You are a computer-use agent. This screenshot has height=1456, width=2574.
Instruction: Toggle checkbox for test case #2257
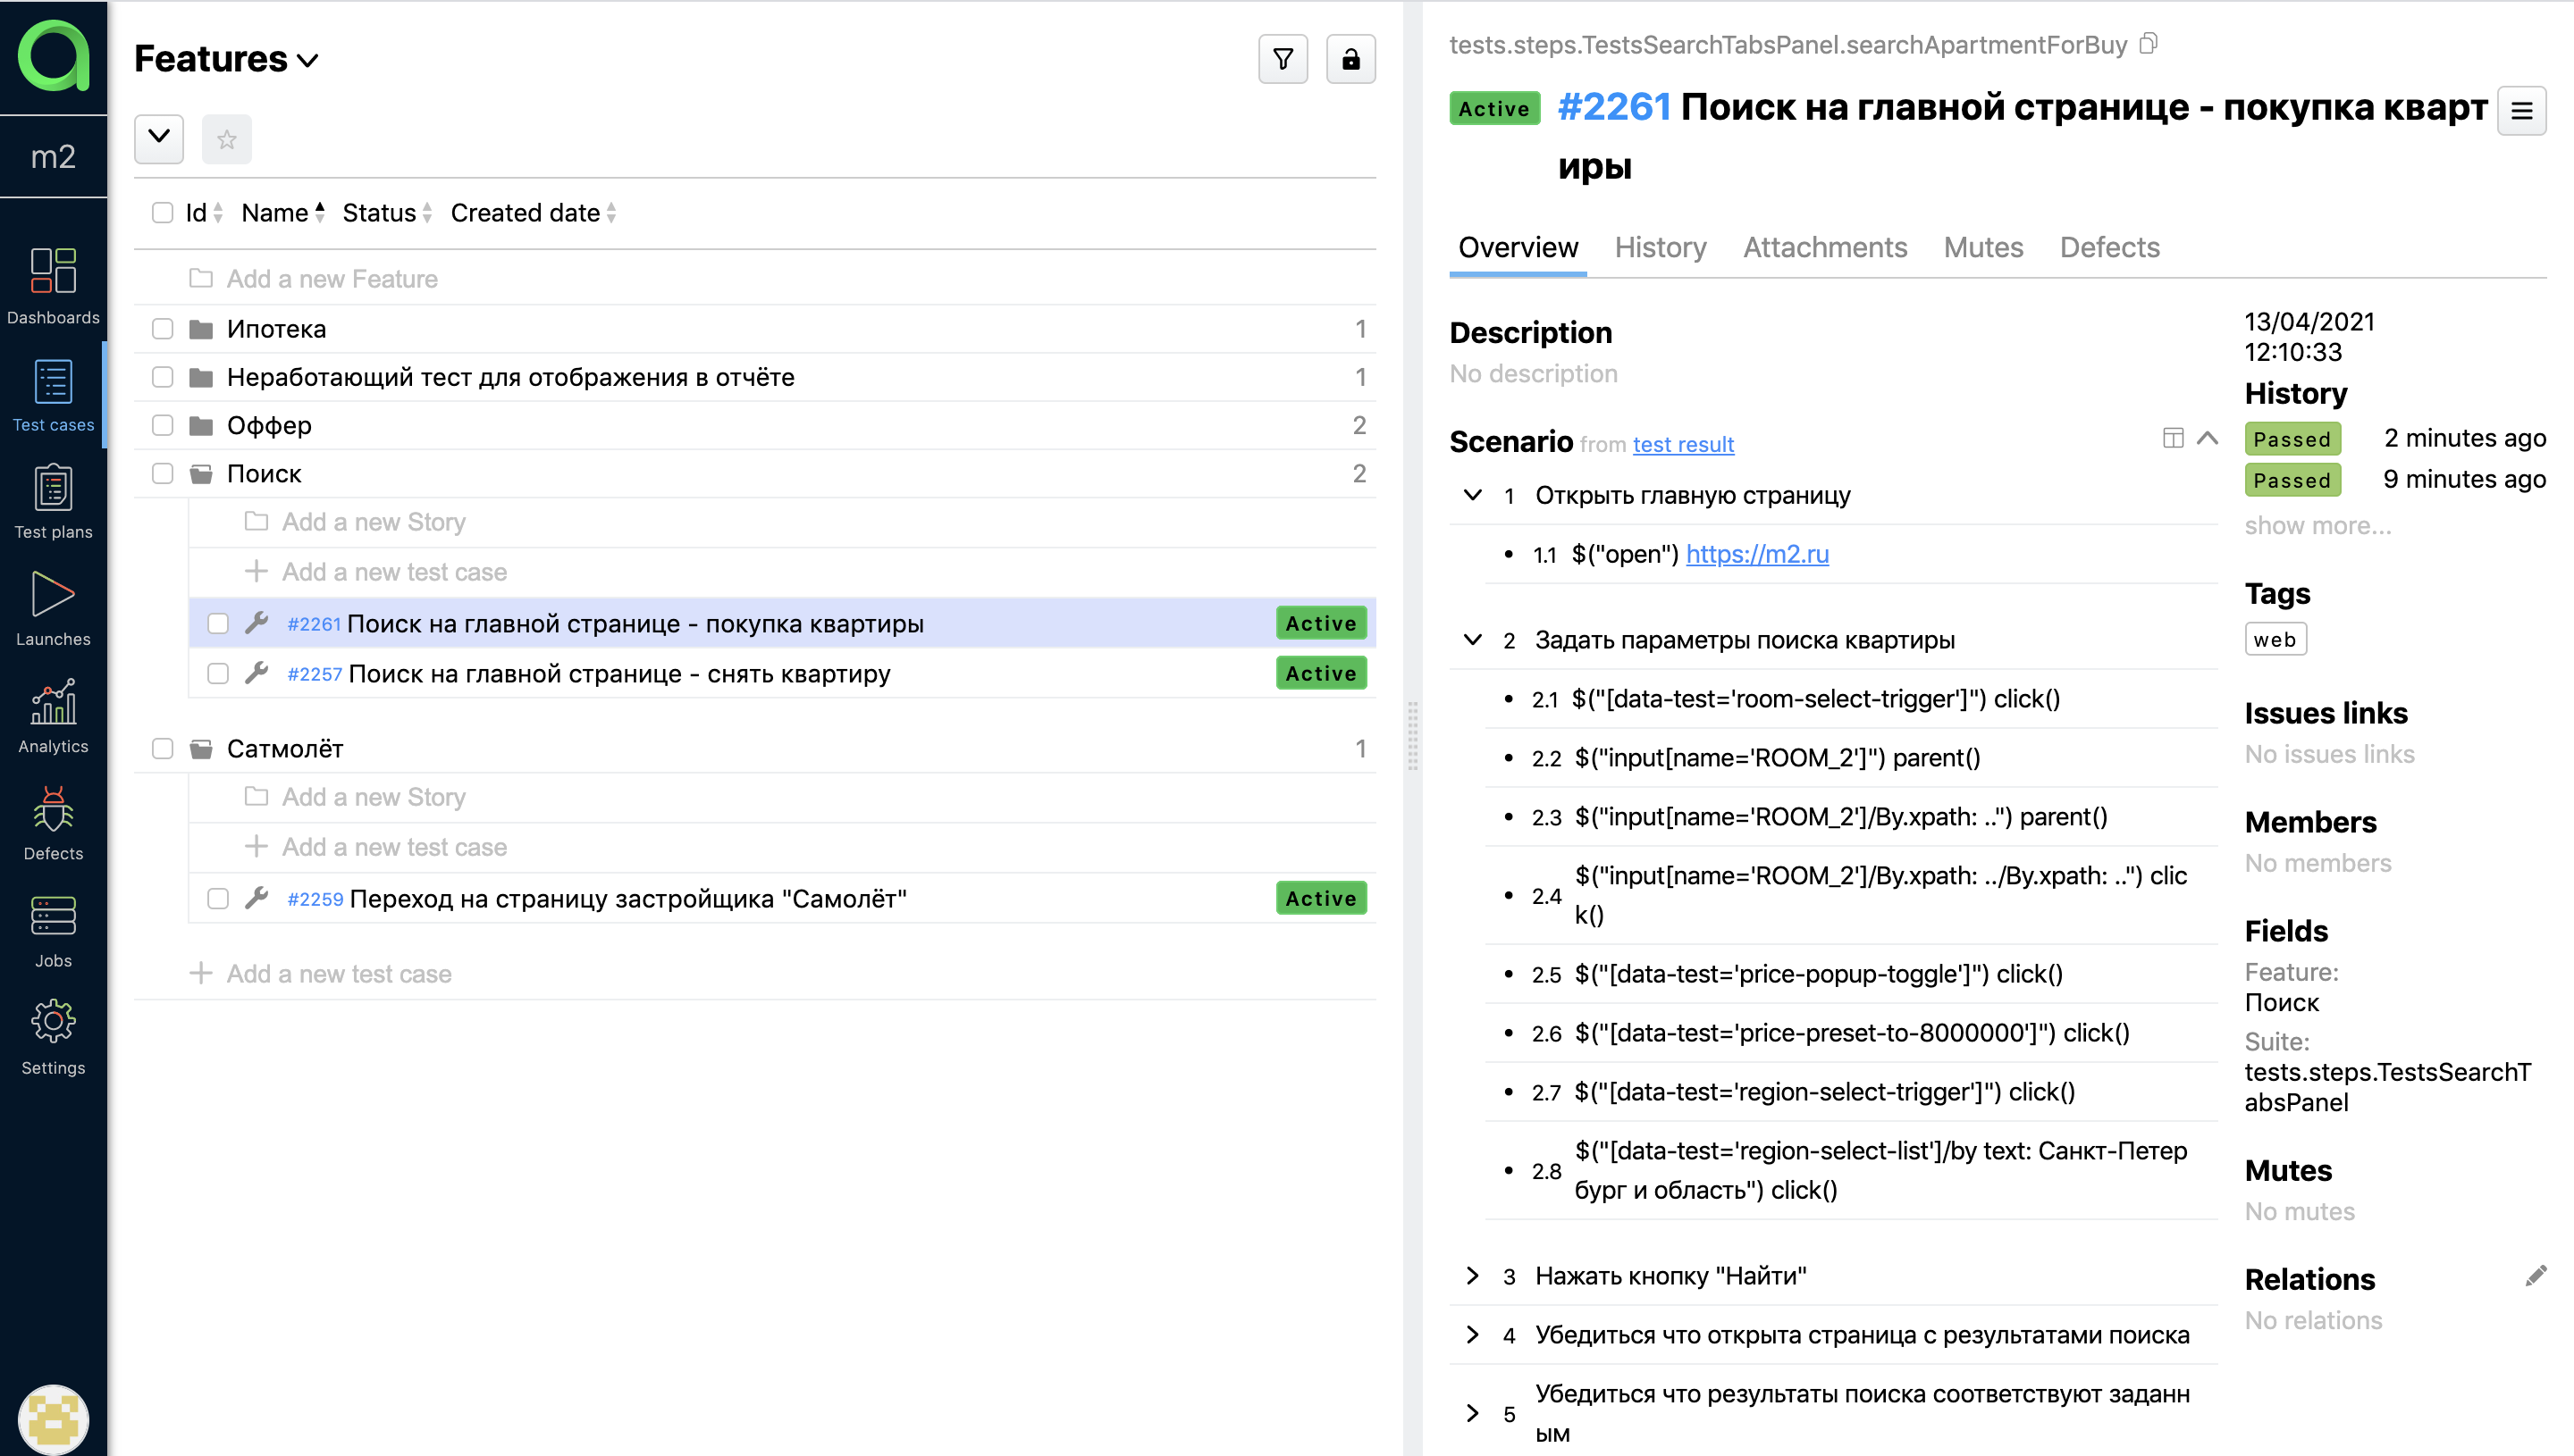pyautogui.click(x=219, y=674)
